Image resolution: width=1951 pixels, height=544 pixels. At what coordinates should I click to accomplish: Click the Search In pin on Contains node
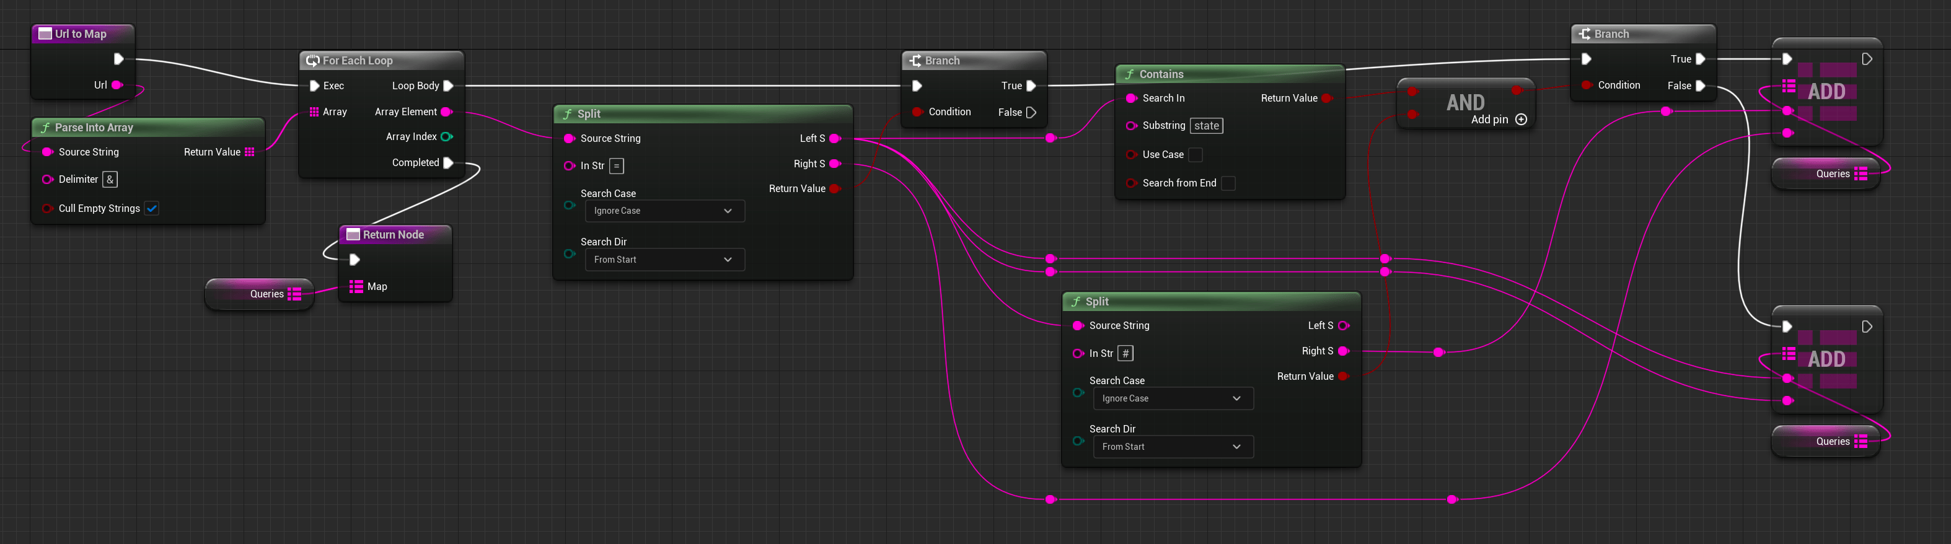[1131, 98]
